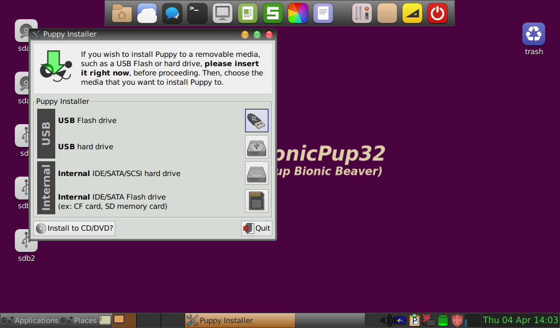
Task: Click the network status icon in the tray
Action: tap(428, 320)
